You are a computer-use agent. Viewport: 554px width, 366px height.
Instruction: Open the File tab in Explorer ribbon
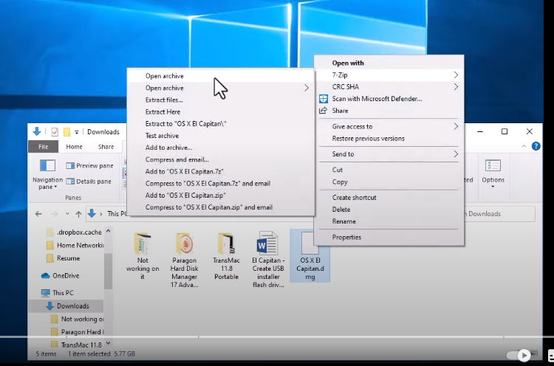pyautogui.click(x=43, y=147)
